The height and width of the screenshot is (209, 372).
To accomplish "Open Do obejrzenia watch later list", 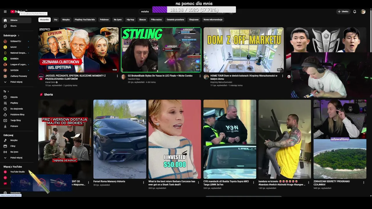I will coord(16,109).
